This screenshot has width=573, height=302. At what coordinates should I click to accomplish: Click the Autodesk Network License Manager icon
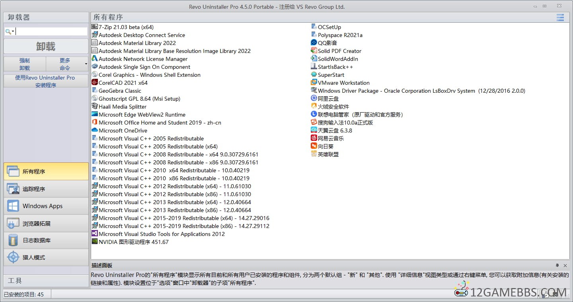pos(95,59)
